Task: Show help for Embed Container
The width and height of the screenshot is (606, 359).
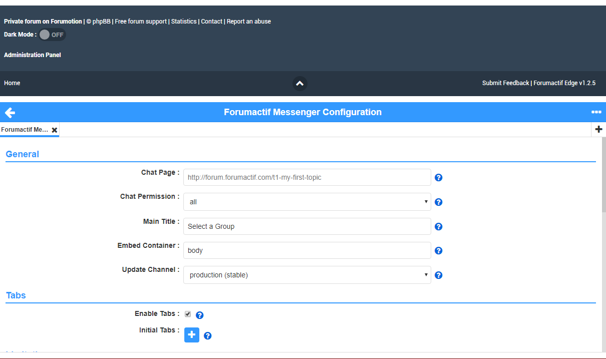Action: (438, 251)
